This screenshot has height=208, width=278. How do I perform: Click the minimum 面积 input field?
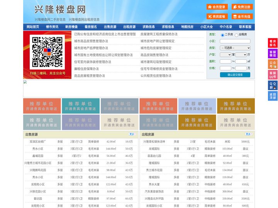point(225,61)
